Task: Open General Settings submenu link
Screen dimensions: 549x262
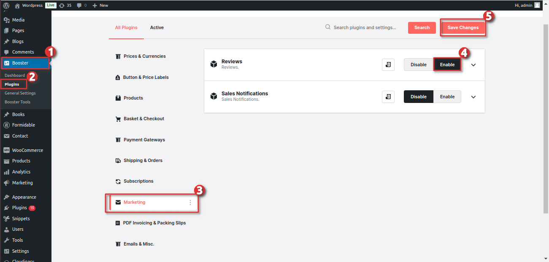Action: [x=20, y=93]
